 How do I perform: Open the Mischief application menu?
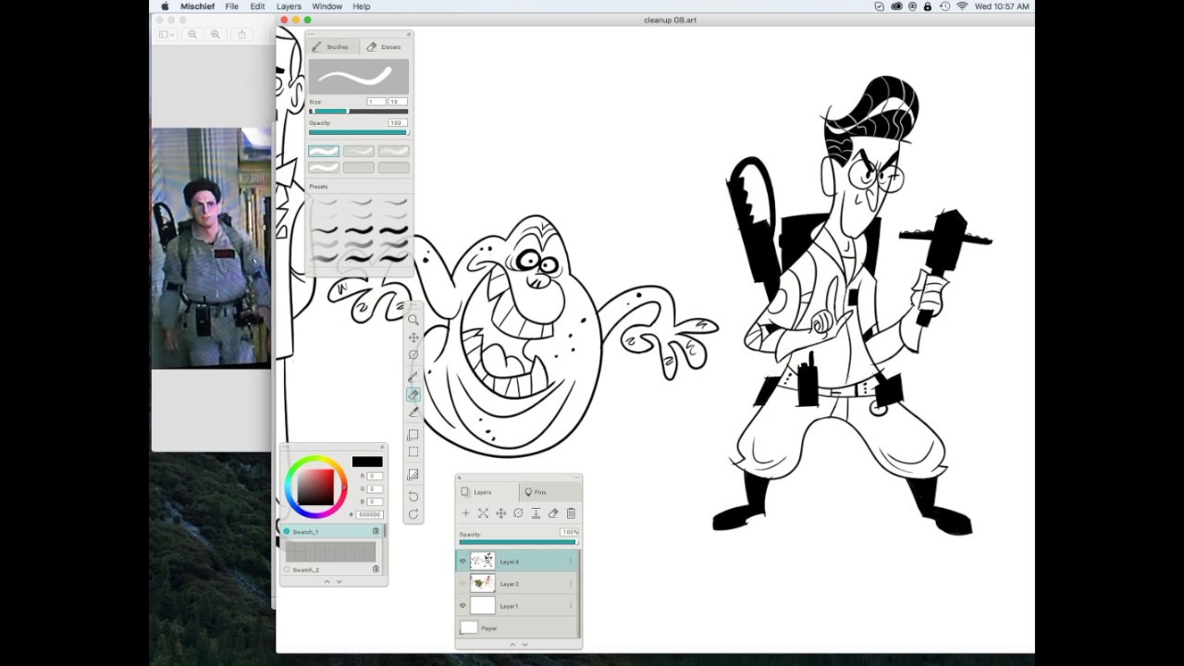click(x=198, y=6)
